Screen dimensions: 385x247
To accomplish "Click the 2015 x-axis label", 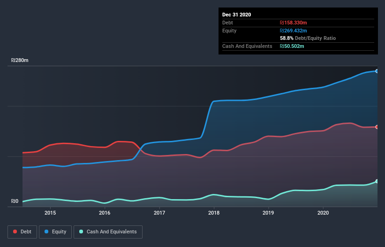I will coord(50,213).
